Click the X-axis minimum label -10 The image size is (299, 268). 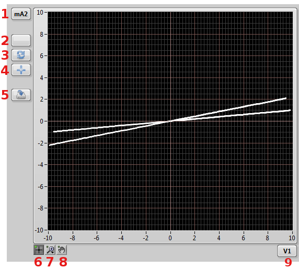48,238
